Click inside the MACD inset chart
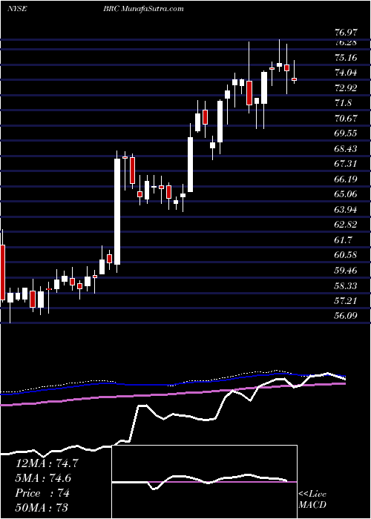Screen dimensions: 371x519 pyautogui.click(x=205, y=482)
